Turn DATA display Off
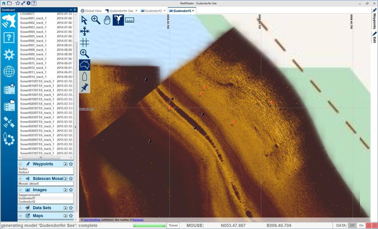This screenshot has height=229, width=378. [352, 225]
